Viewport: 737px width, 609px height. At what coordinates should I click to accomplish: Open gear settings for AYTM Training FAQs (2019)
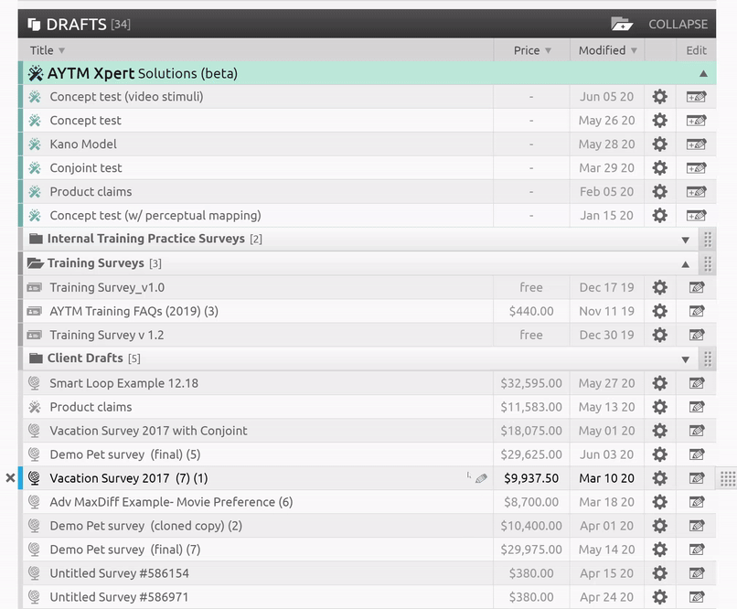659,311
